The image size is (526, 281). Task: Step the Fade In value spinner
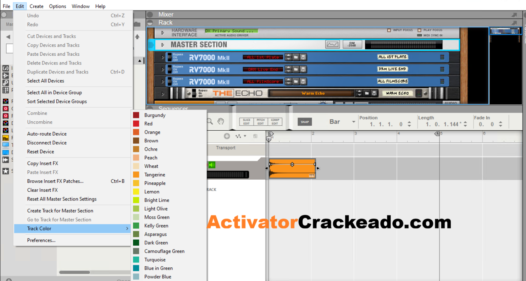coord(500,124)
